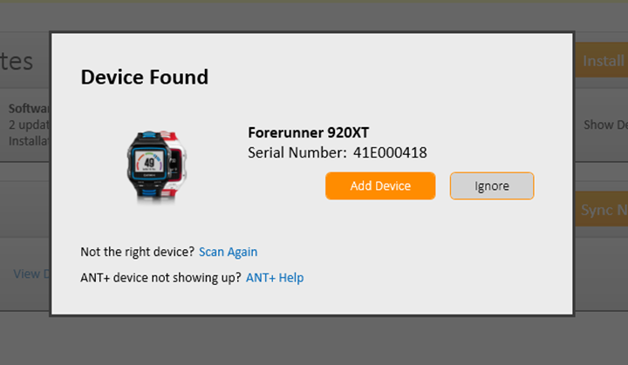
Task: Click the dimmed Sync button behind dialog
Action: tap(602, 209)
